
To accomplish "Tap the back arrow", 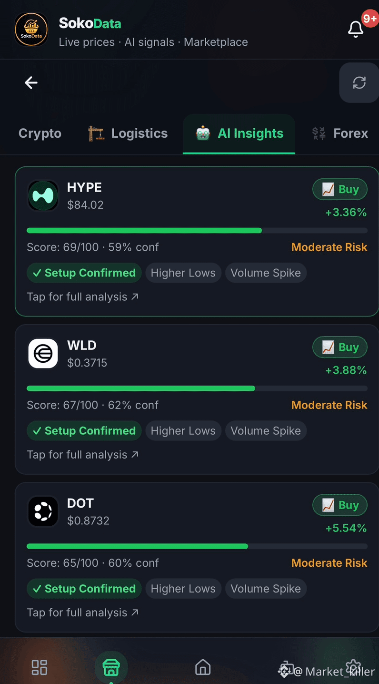I will point(31,83).
